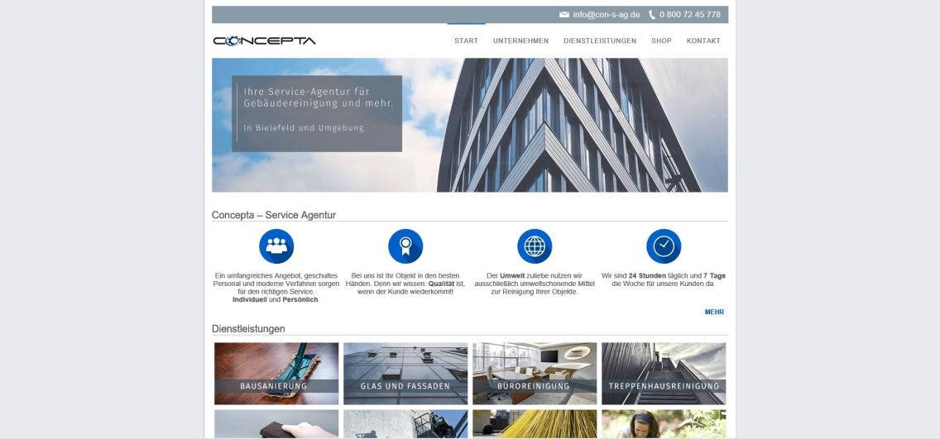Click the info@con-s-ag.de email link
The height and width of the screenshot is (439, 940).
[x=606, y=15]
